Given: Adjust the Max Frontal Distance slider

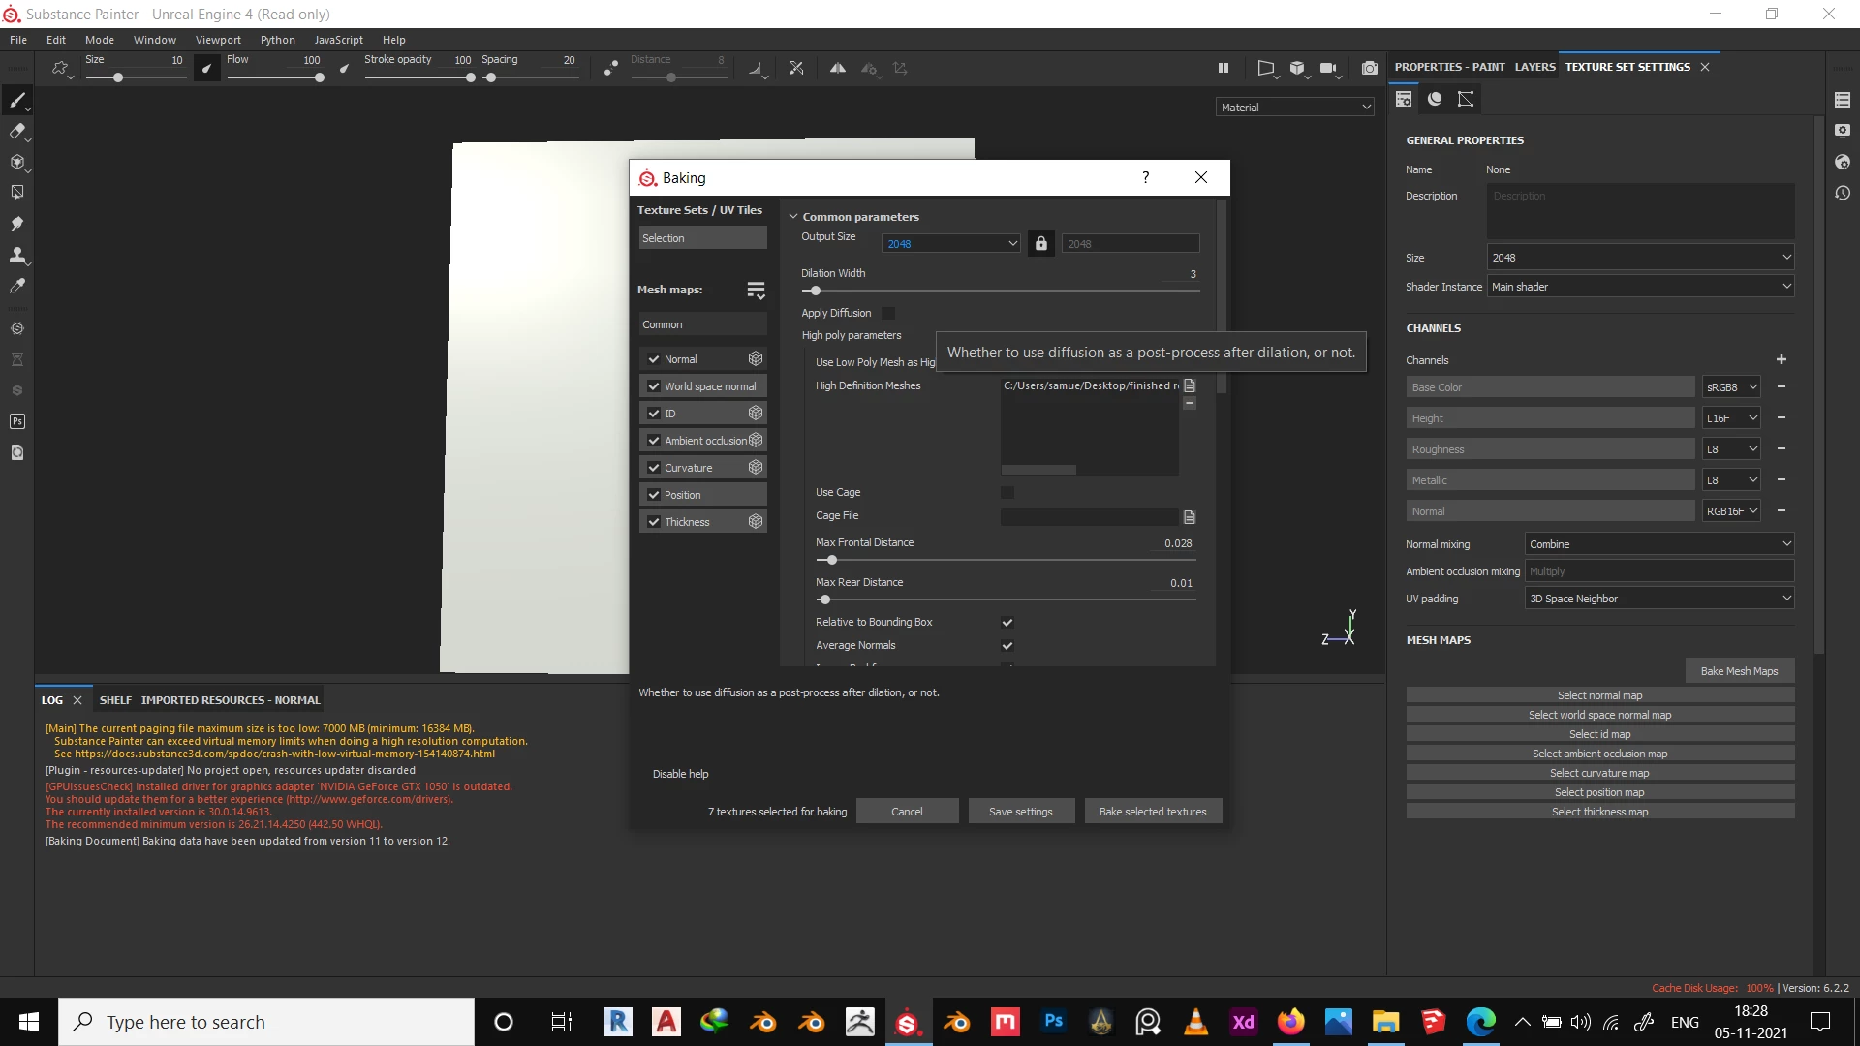Looking at the screenshot, I should tap(831, 560).
